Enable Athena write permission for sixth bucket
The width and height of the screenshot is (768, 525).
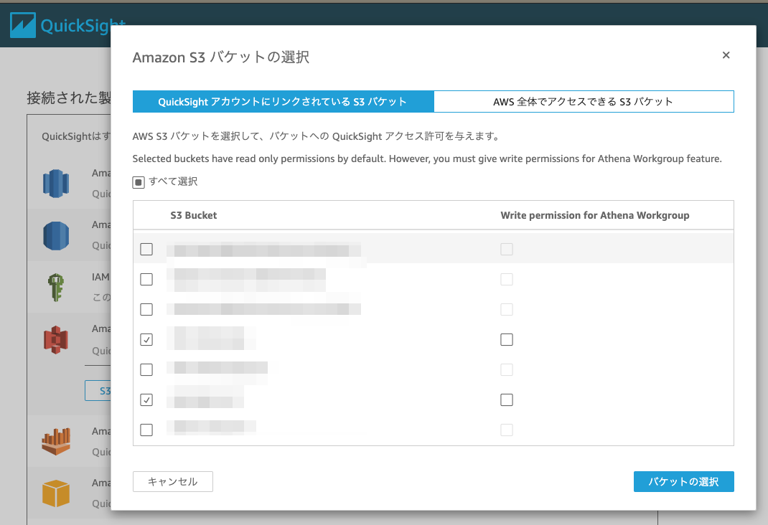(507, 399)
